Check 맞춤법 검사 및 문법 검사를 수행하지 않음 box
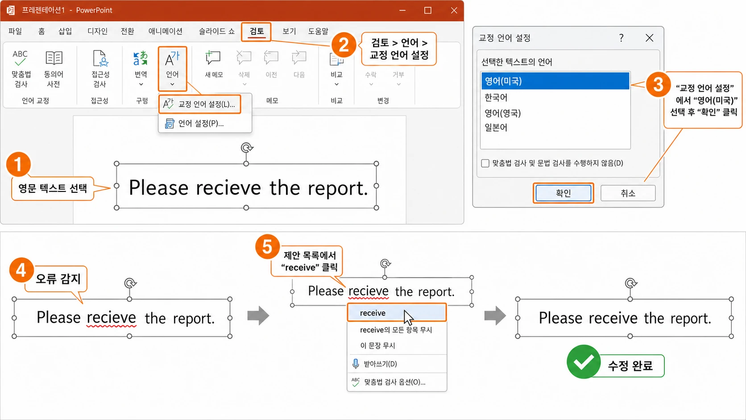The image size is (746, 420). click(485, 163)
